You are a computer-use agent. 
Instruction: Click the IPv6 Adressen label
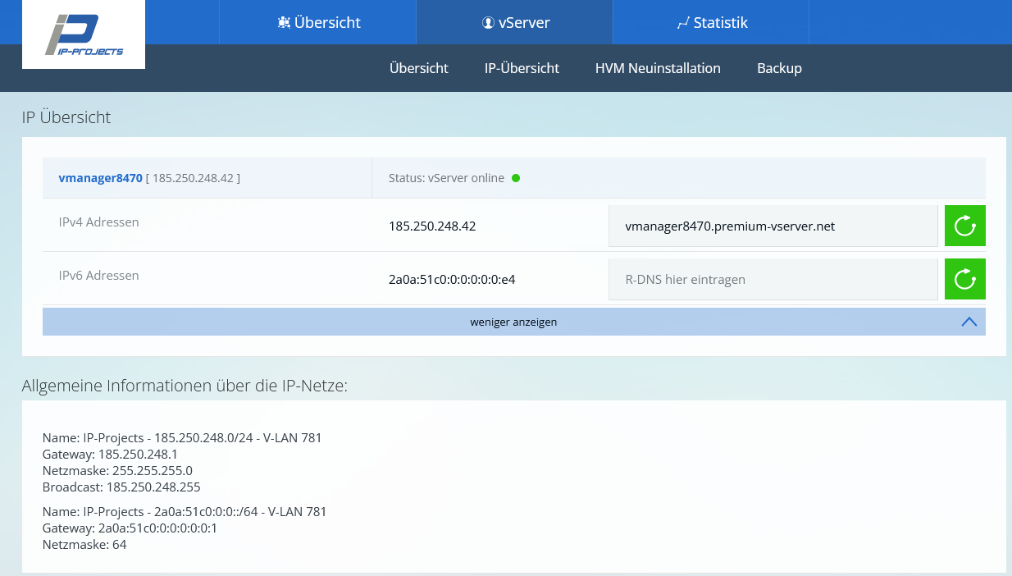tap(98, 275)
